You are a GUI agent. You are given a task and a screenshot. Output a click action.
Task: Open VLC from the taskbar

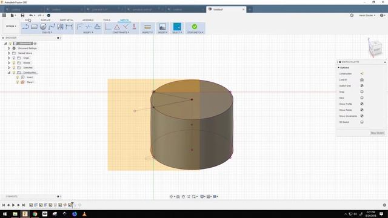(x=84, y=214)
